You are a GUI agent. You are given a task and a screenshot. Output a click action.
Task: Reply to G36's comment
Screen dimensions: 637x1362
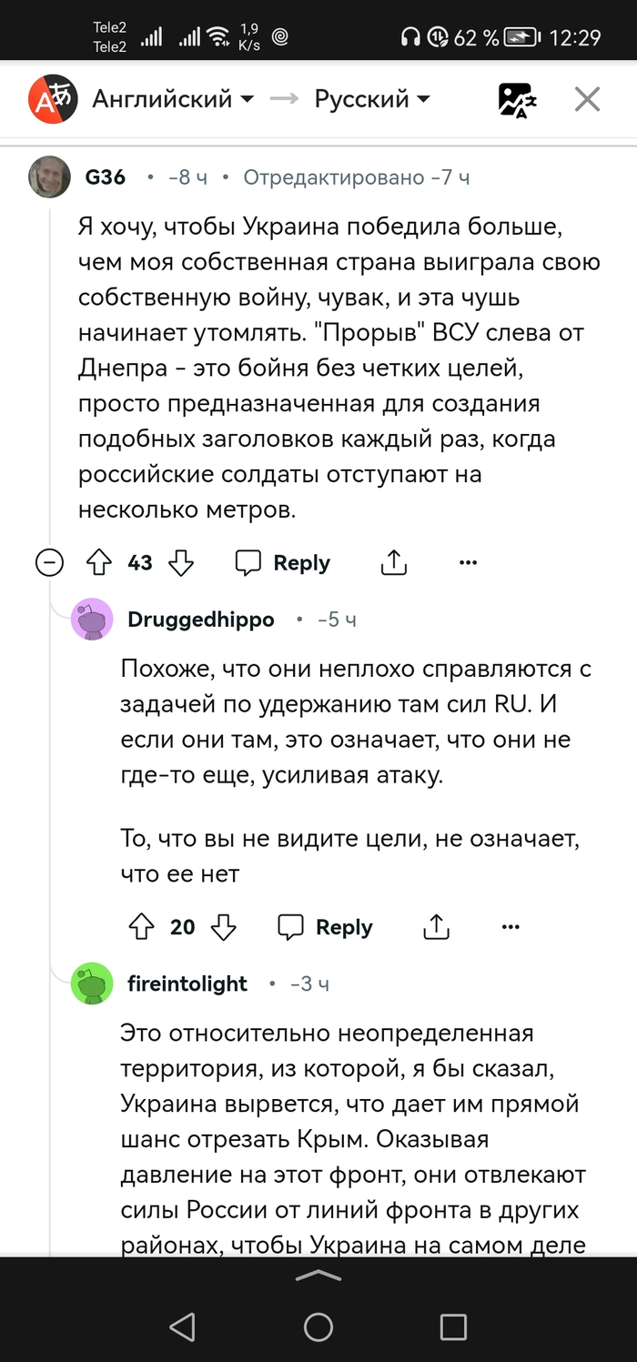point(283,563)
